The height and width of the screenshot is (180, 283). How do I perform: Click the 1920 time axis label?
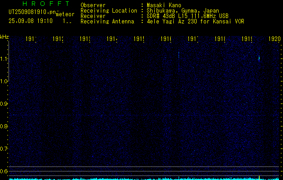point(274,39)
